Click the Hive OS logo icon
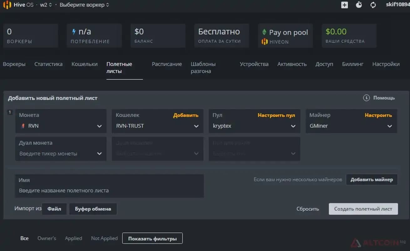The width and height of the screenshot is (410, 251). [7, 5]
